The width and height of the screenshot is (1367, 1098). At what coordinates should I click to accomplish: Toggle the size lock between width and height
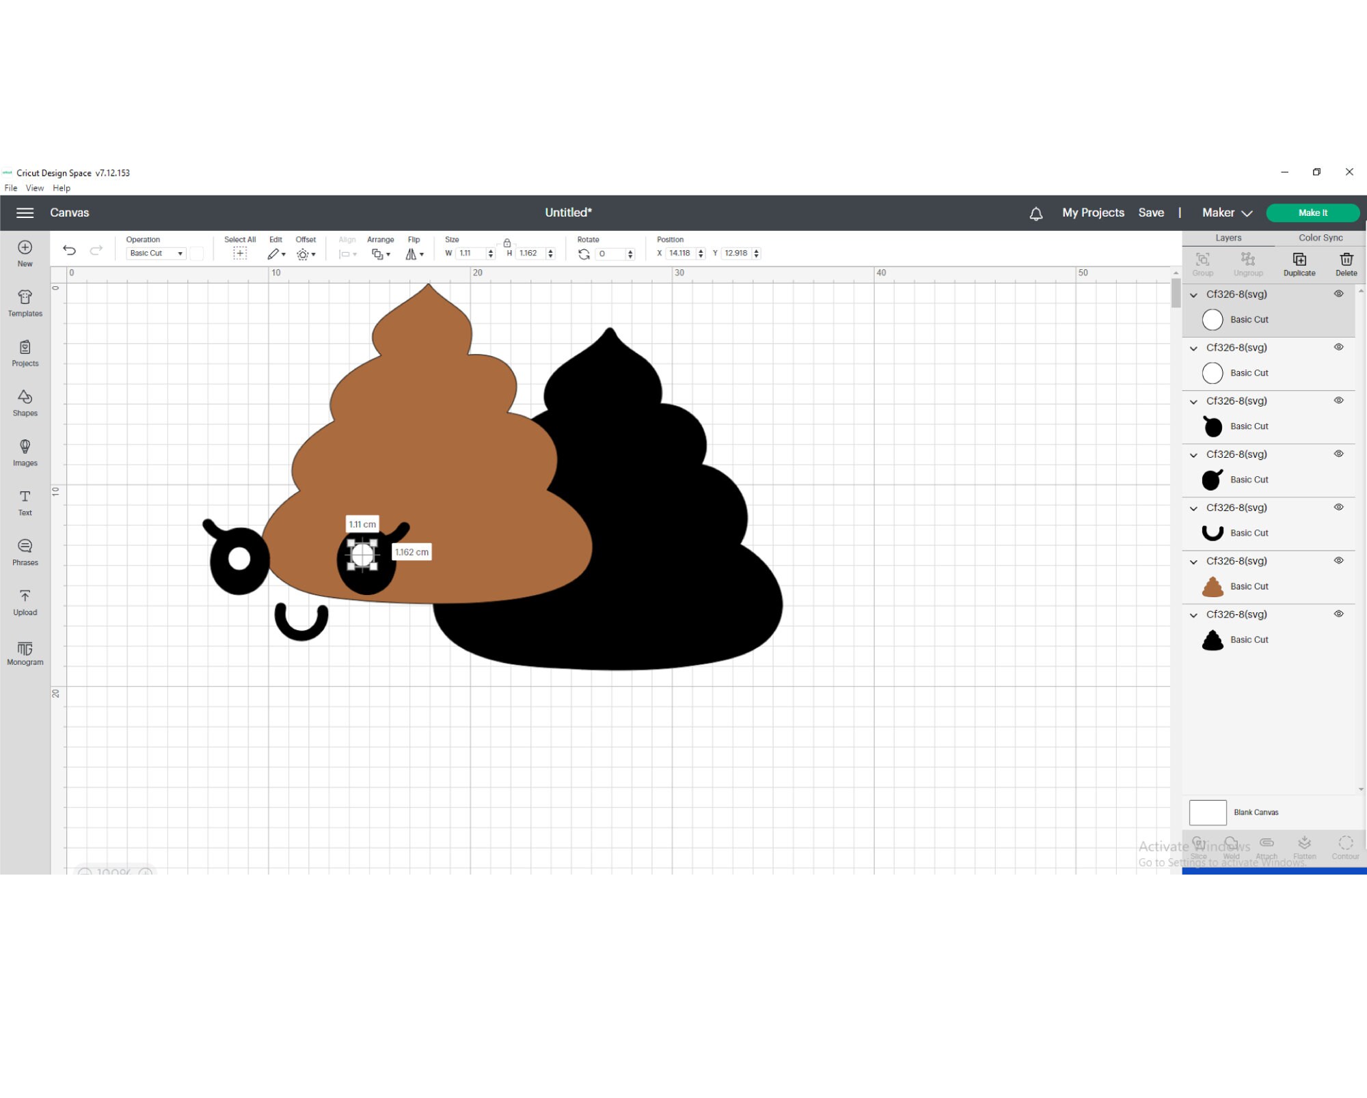(507, 242)
